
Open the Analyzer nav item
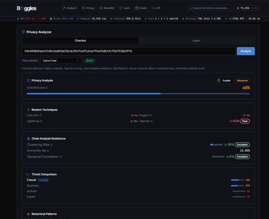(70, 8)
